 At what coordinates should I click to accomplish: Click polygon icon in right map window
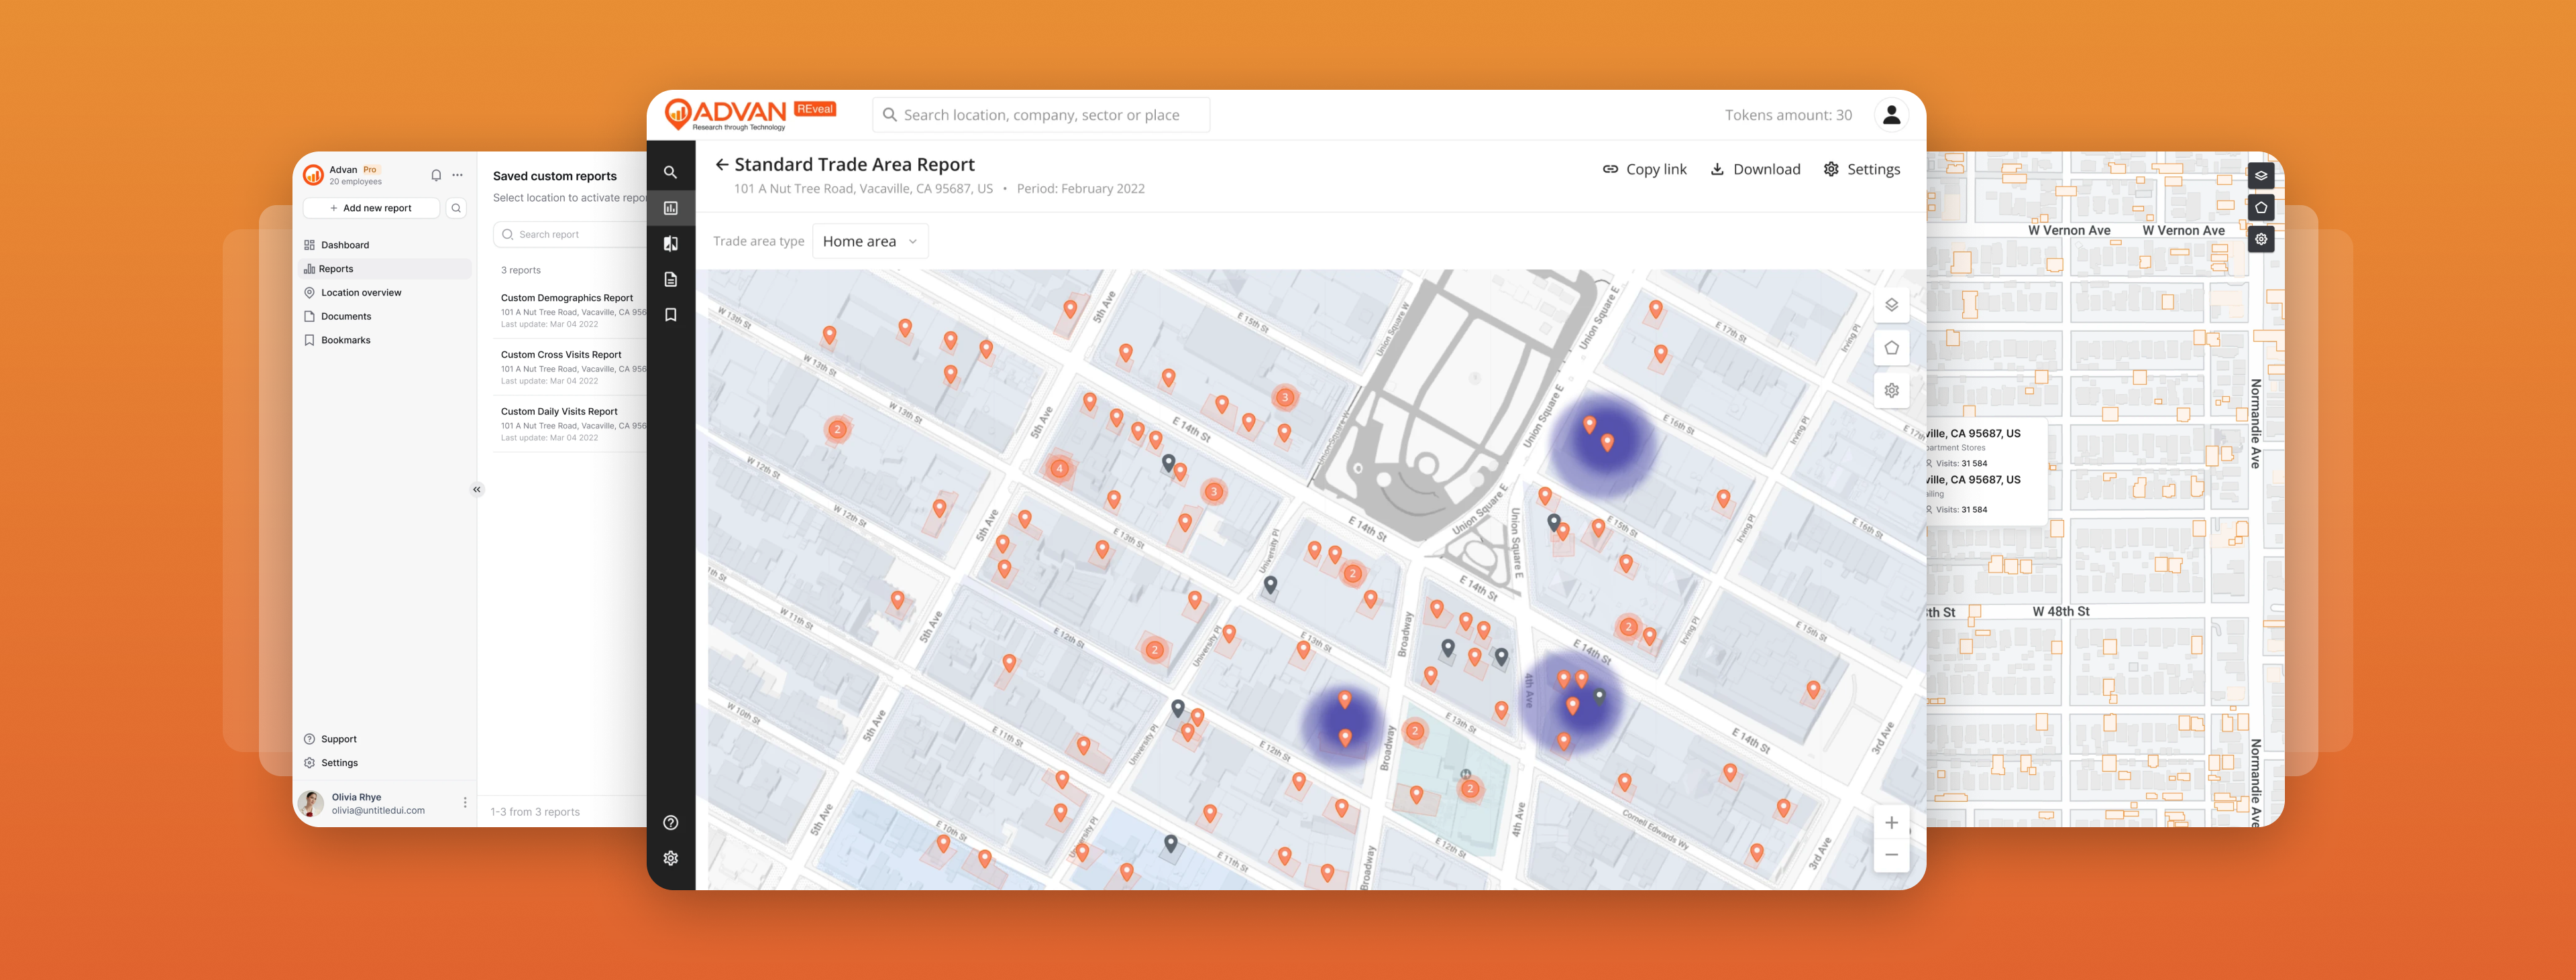click(x=2260, y=208)
